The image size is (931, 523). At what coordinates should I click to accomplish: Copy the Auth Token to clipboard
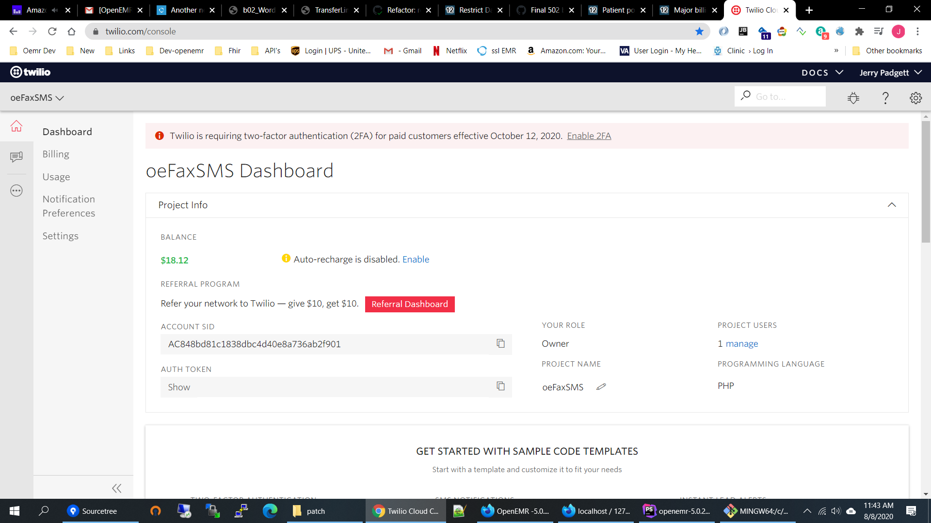500,386
